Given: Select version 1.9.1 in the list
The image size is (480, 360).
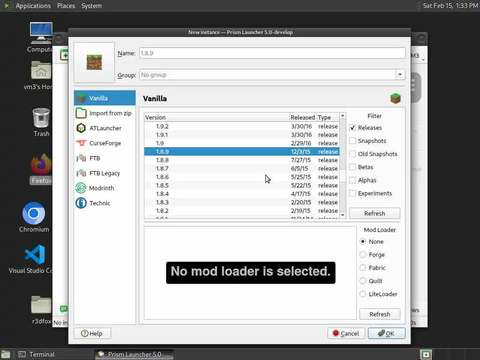Looking at the screenshot, I should (x=242, y=135).
